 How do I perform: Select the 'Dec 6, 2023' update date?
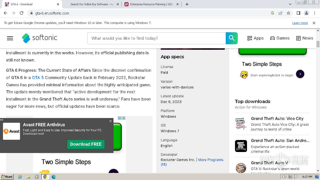coord(171,102)
